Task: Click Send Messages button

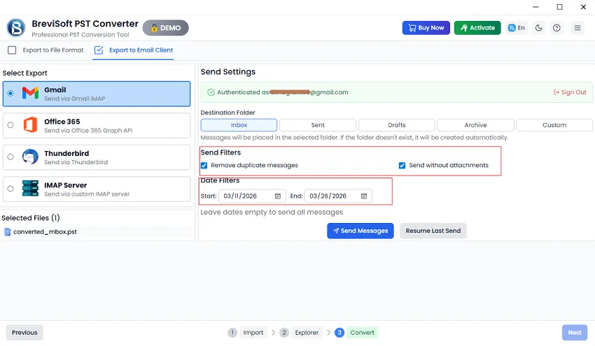Action: (360, 231)
